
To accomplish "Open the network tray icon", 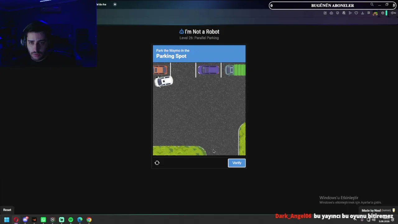I will pyautogui.click(x=368, y=220).
